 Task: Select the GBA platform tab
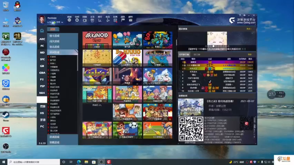pos(42,73)
